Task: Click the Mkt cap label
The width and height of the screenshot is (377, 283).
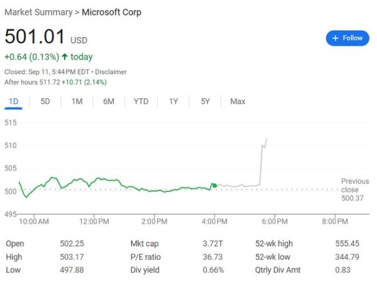Action: [x=143, y=243]
